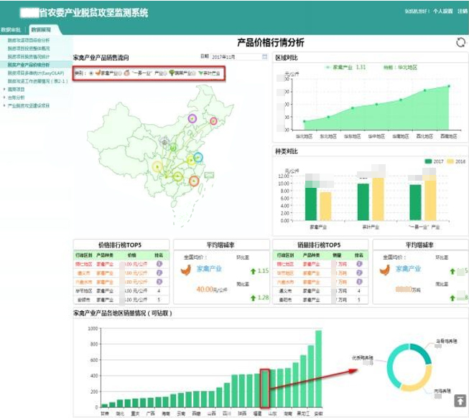Toggle the green 2017 legend swatch
This screenshot has width=469, height=418.
click(x=428, y=161)
